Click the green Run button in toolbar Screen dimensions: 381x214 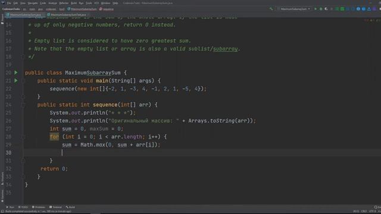(x=316, y=9)
